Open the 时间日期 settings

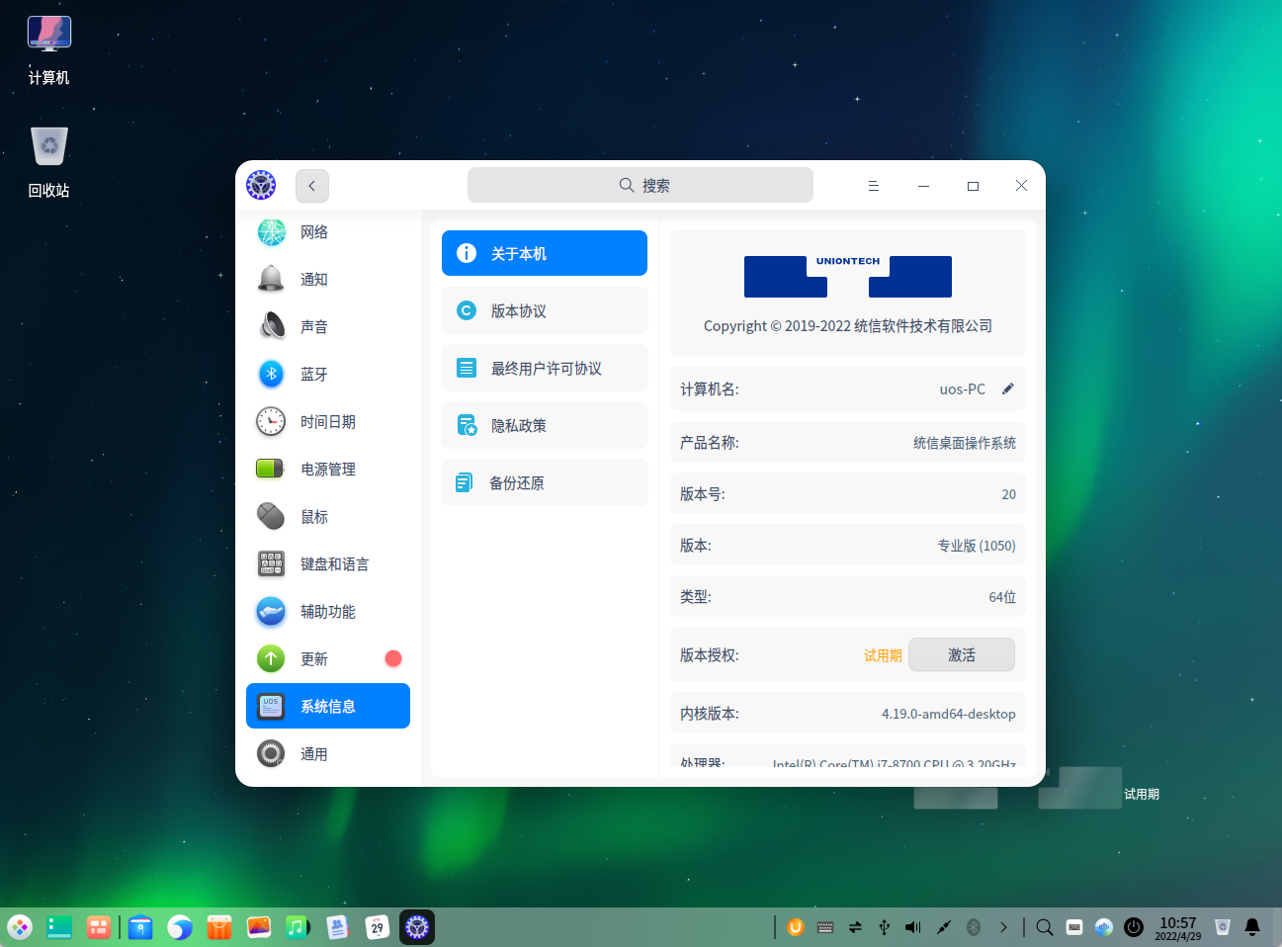[328, 422]
